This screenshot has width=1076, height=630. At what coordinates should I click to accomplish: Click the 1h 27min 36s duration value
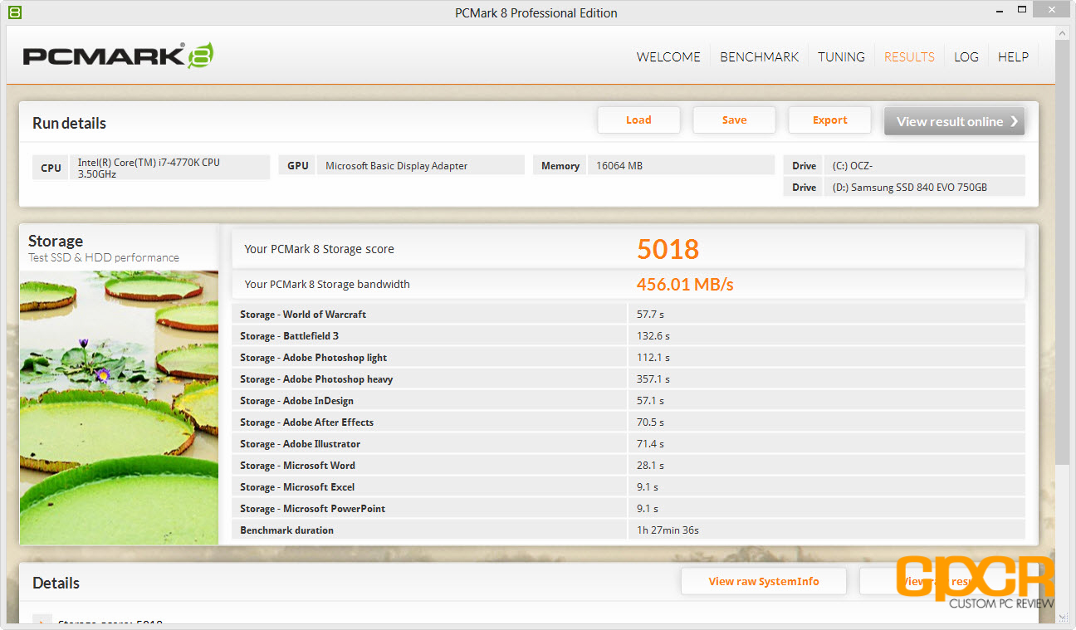click(668, 530)
